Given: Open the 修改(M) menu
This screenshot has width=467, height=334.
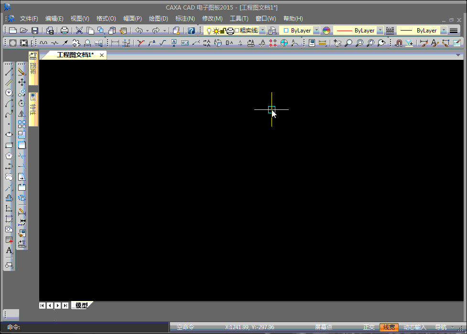Looking at the screenshot, I should [212, 19].
